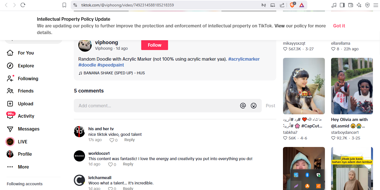Open Brave Rewards triangle icon

[x=302, y=5]
